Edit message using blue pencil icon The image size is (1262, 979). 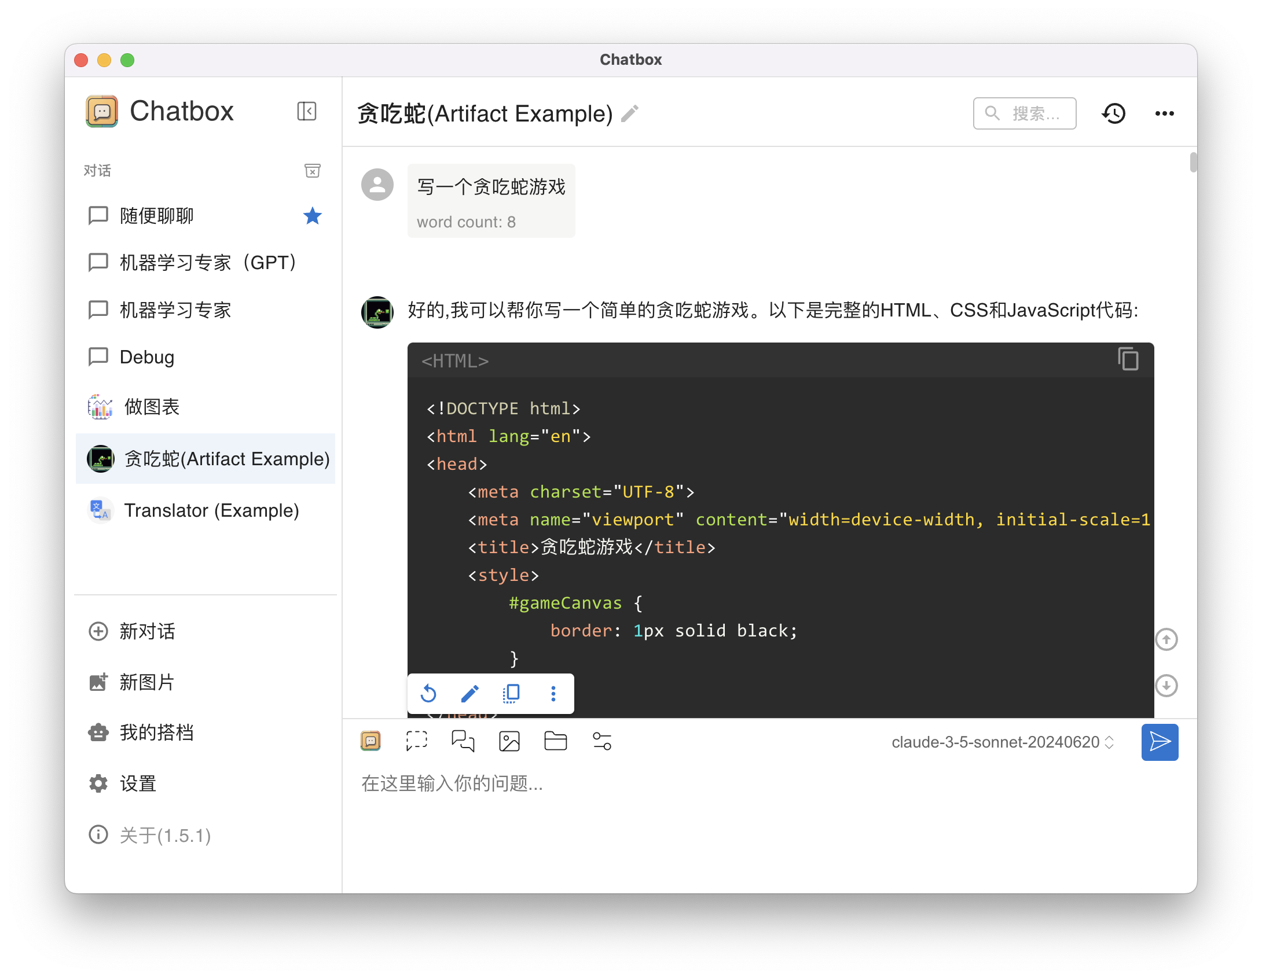click(469, 693)
